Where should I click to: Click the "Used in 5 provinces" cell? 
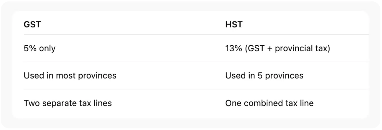coord(264,76)
